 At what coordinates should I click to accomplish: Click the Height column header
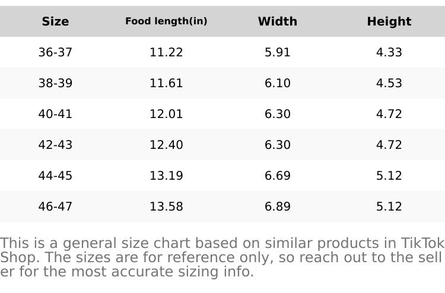[389, 21]
